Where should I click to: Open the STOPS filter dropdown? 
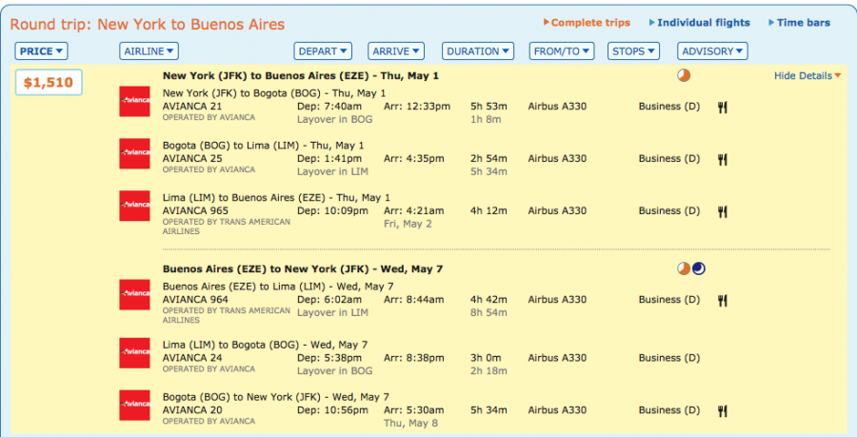pos(633,51)
